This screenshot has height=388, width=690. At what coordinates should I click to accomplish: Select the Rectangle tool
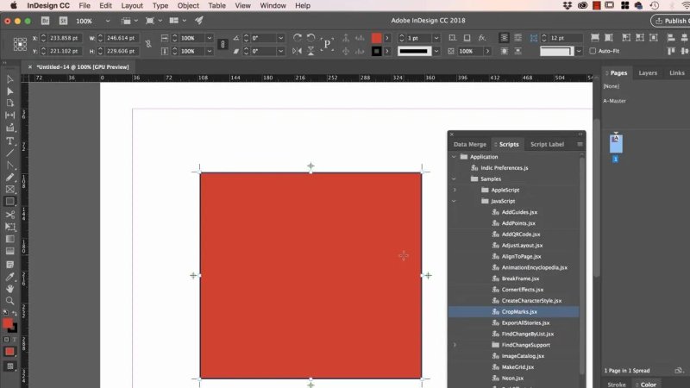tap(9, 202)
